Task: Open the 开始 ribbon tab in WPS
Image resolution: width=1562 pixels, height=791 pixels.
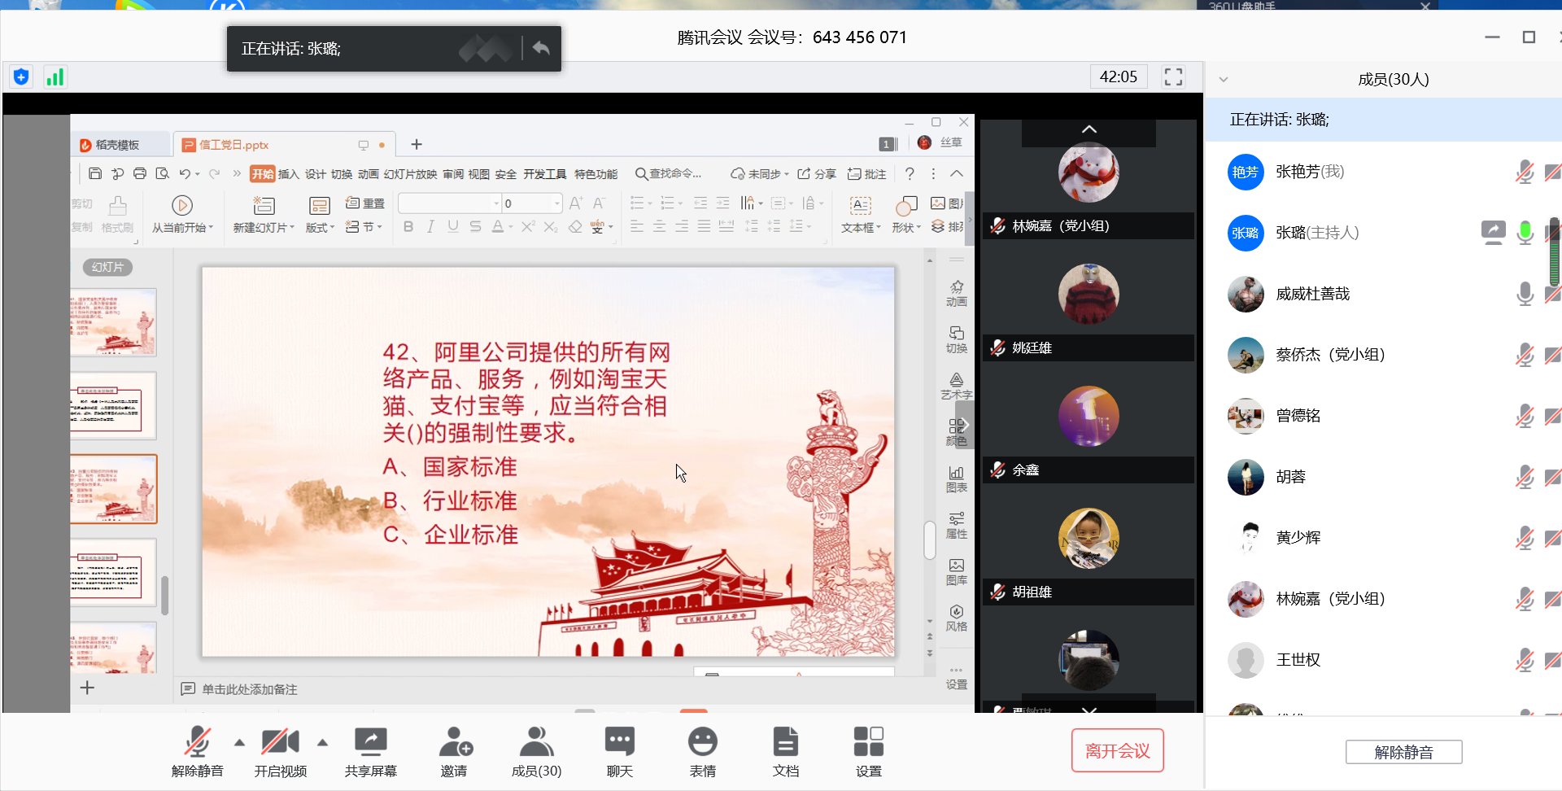Action: (x=263, y=173)
